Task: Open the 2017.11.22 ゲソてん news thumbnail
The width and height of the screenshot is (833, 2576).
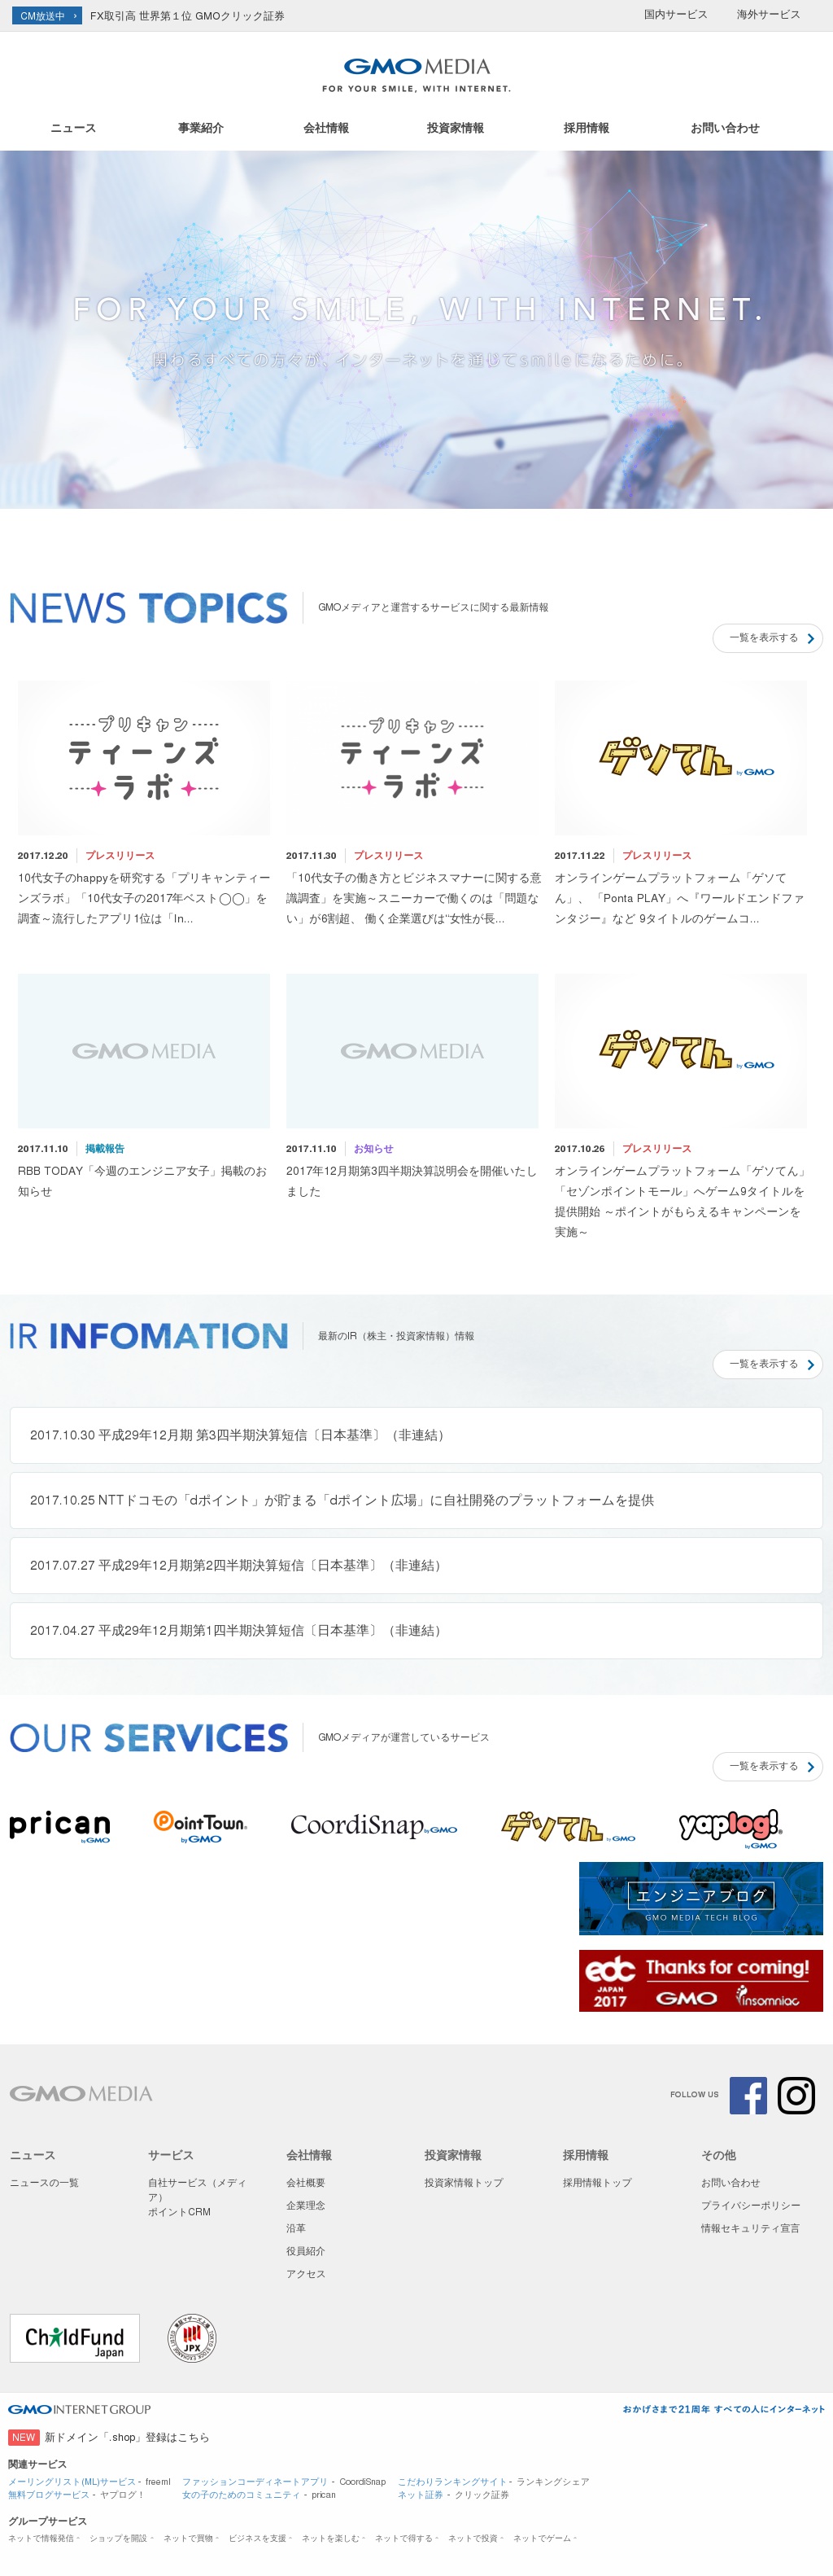Action: coord(681,758)
